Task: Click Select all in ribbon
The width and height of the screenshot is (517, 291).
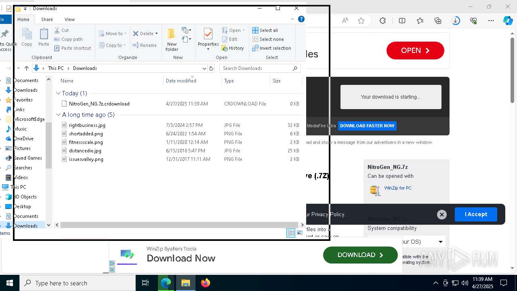Action: coord(265,30)
